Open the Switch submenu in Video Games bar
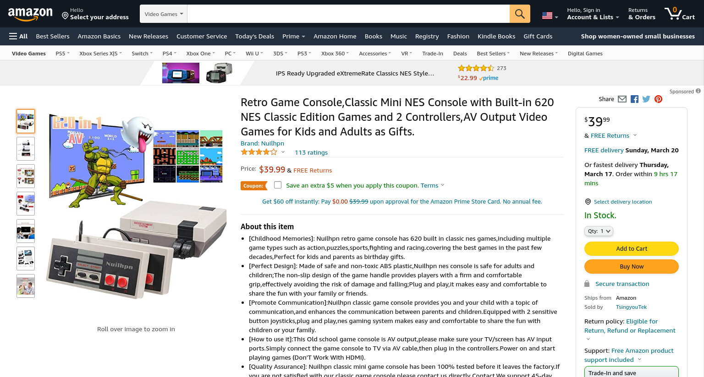Viewport: 704px width, 377px height. (142, 54)
